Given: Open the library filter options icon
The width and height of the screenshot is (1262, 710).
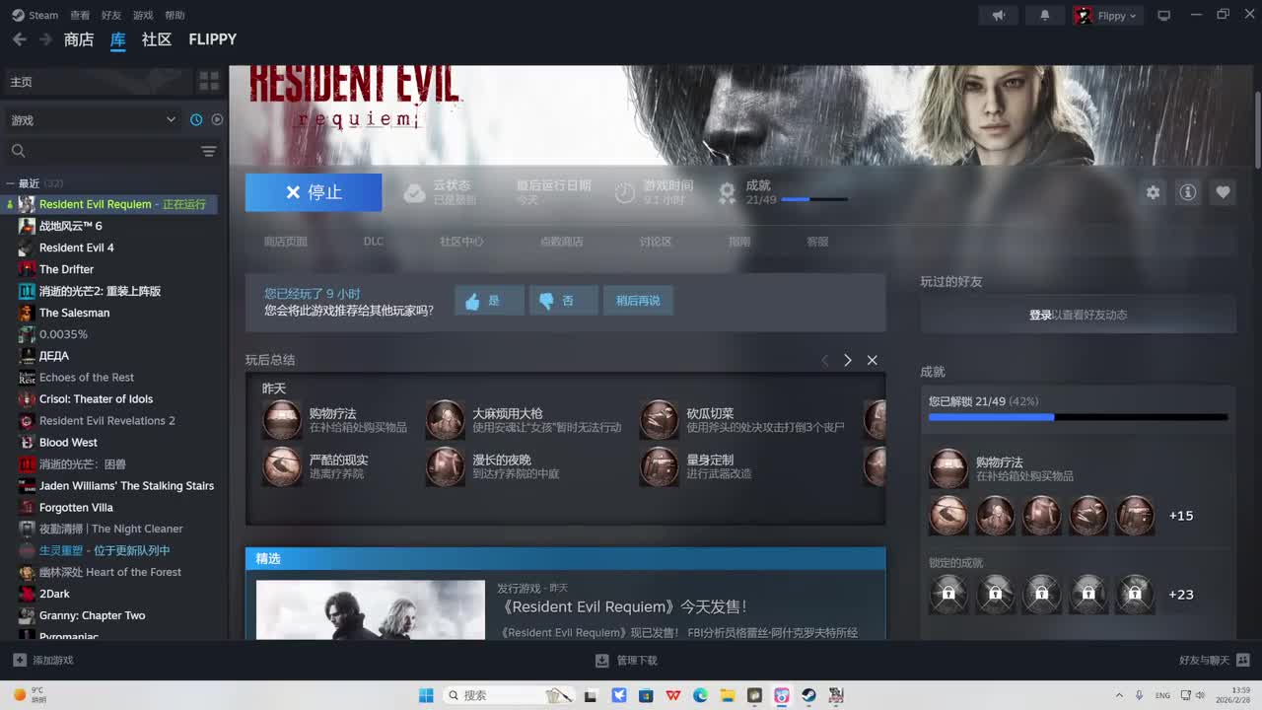Looking at the screenshot, I should (209, 151).
